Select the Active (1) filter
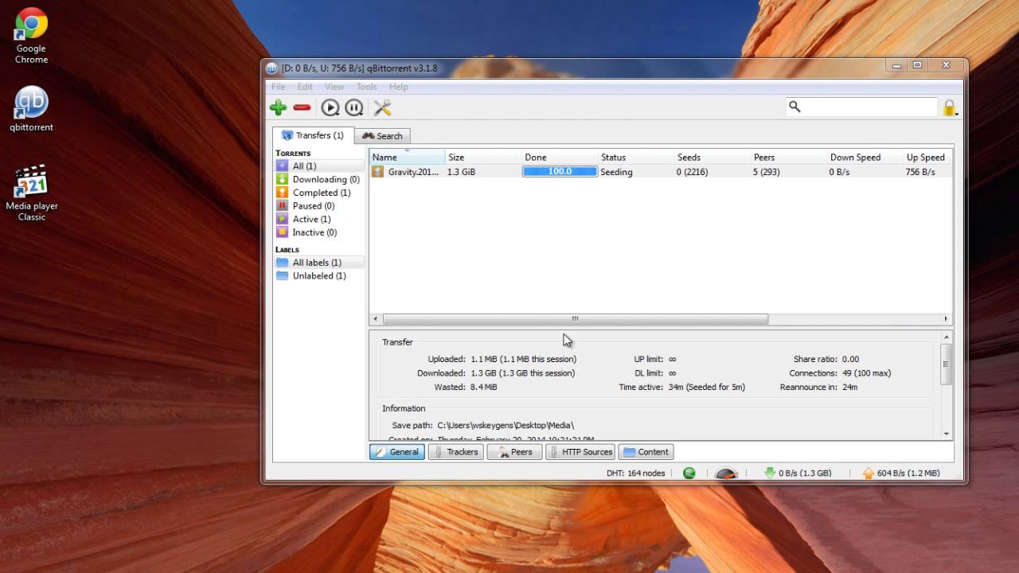The height and width of the screenshot is (573, 1019). 318,219
